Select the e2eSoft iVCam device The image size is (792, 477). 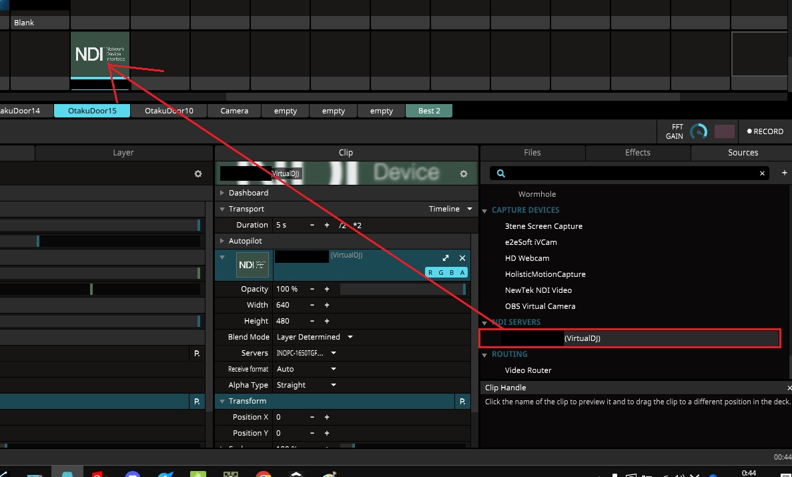(531, 242)
